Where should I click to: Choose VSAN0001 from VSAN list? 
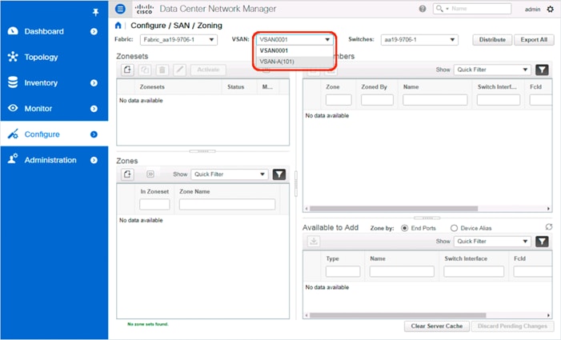click(x=295, y=50)
